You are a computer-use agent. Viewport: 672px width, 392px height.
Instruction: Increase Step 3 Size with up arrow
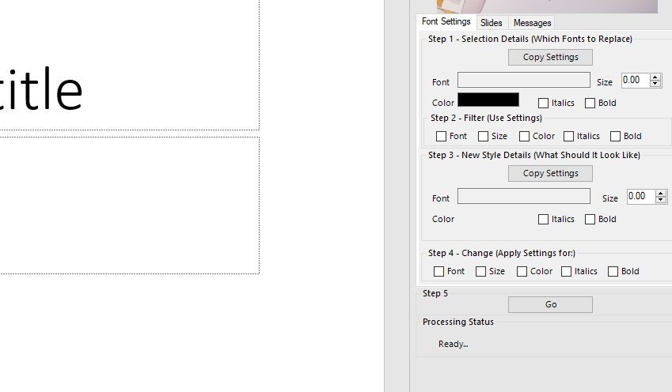(661, 194)
